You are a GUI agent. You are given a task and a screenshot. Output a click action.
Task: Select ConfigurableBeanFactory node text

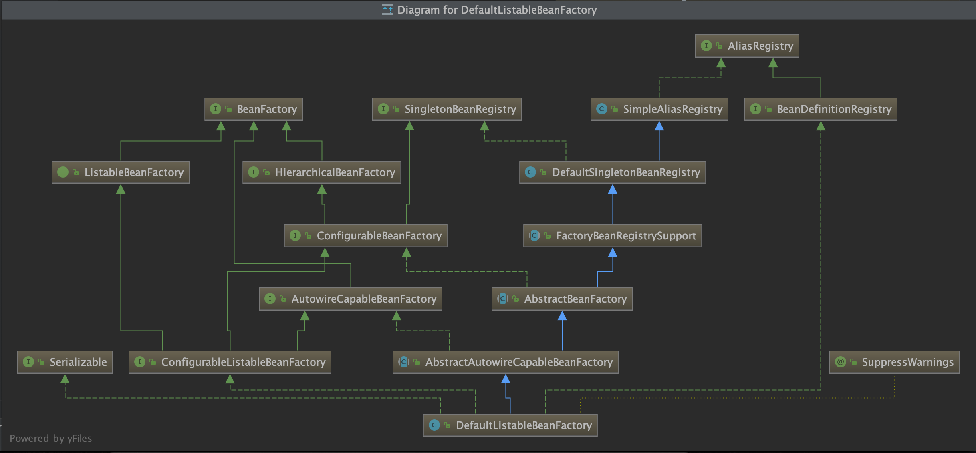(379, 236)
